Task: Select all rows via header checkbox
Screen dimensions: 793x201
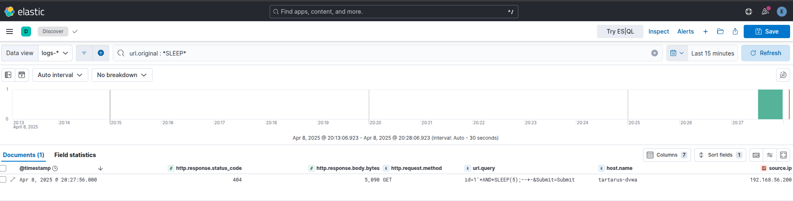Action: coord(3,168)
